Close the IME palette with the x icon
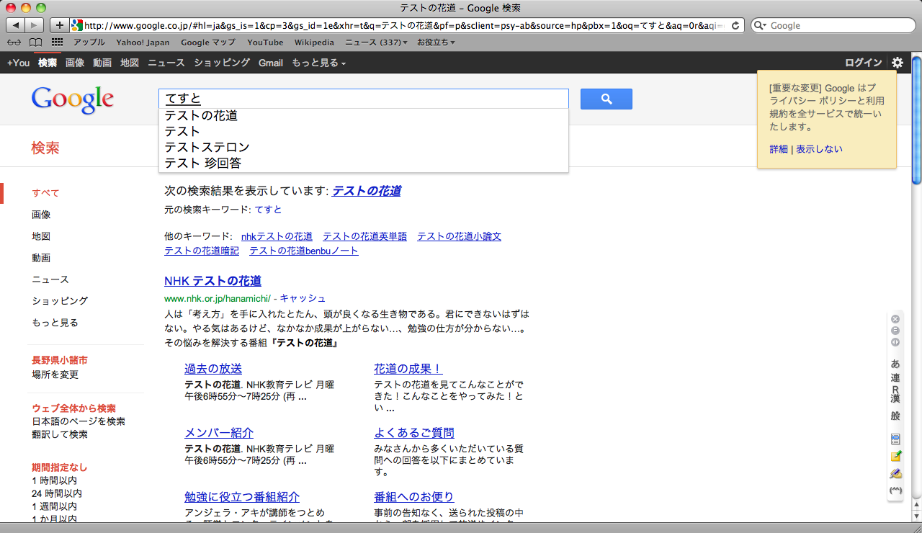The image size is (922, 533). coord(895,319)
